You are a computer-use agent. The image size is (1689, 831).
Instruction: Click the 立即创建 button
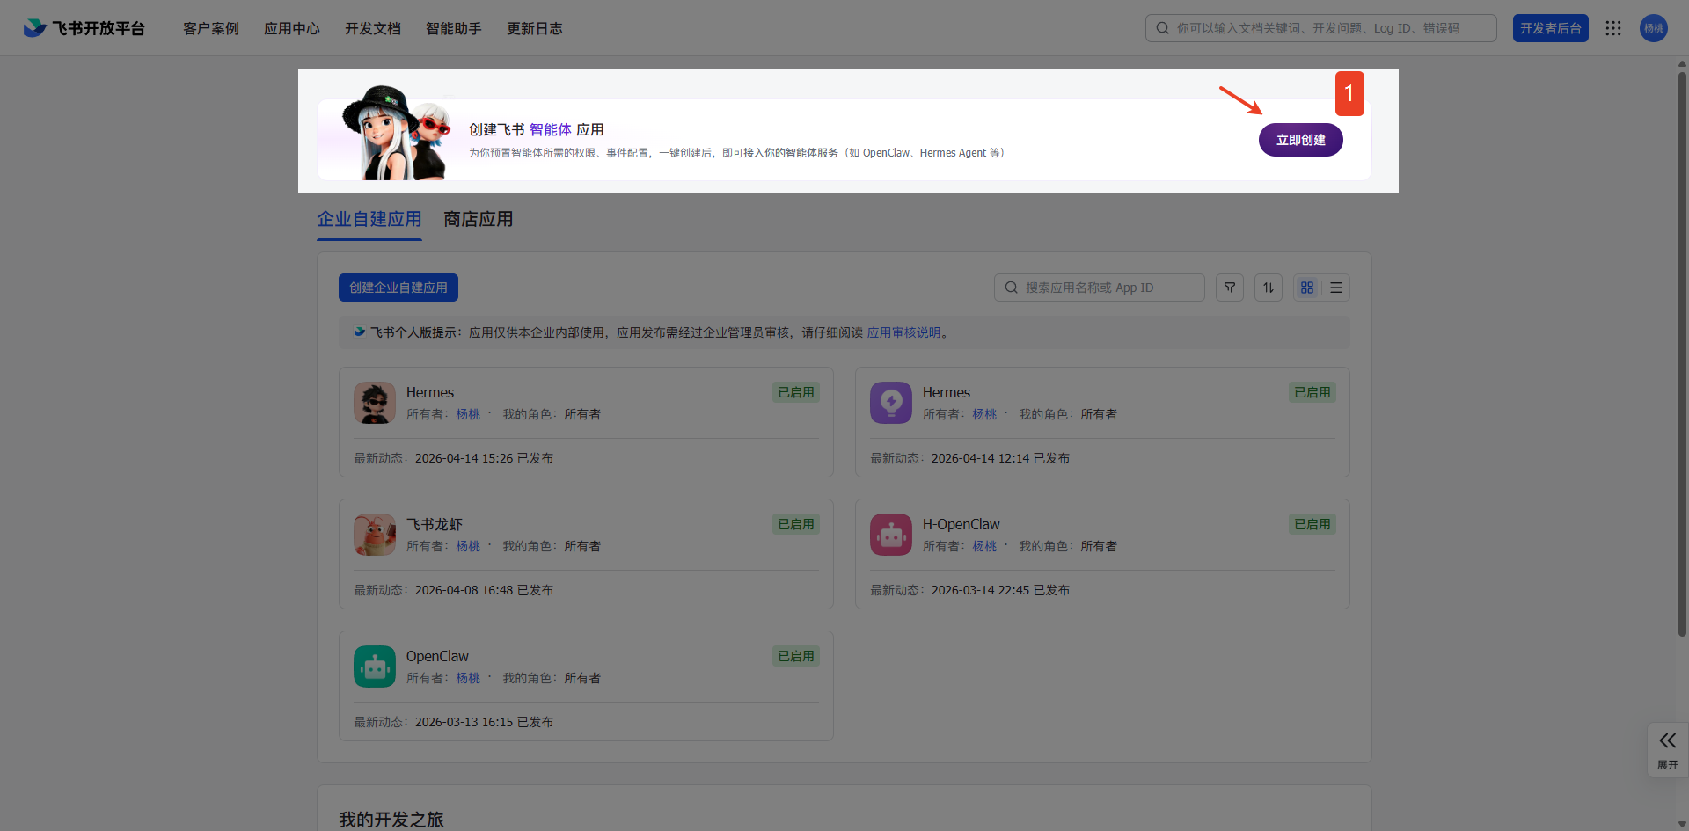pyautogui.click(x=1301, y=140)
